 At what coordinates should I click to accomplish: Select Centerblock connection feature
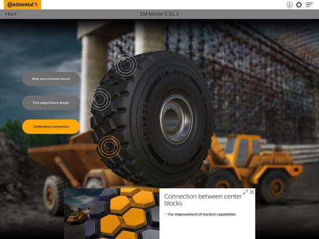coord(51,126)
